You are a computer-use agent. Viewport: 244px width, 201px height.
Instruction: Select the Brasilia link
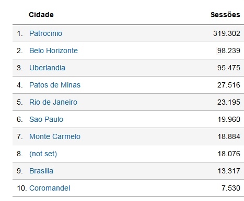[41, 171]
